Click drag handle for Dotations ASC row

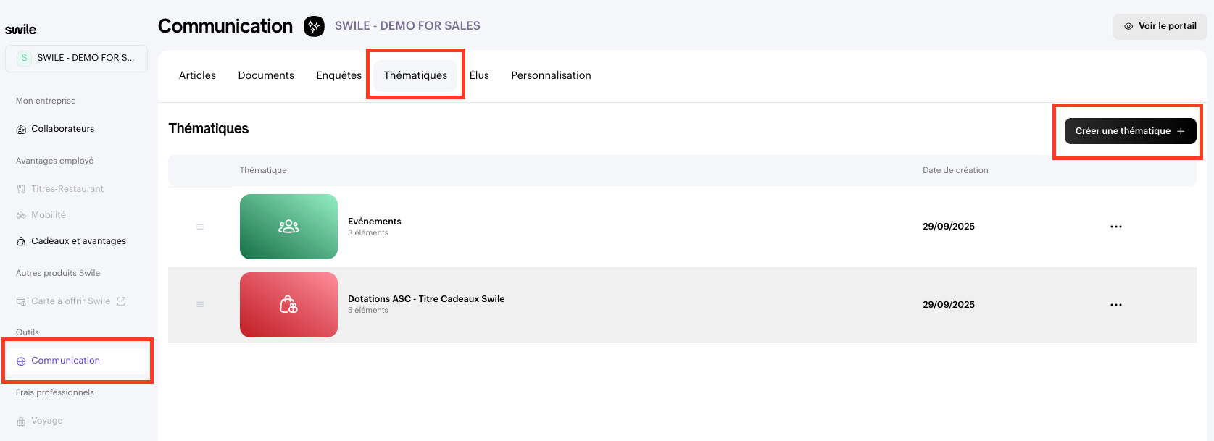click(x=200, y=305)
